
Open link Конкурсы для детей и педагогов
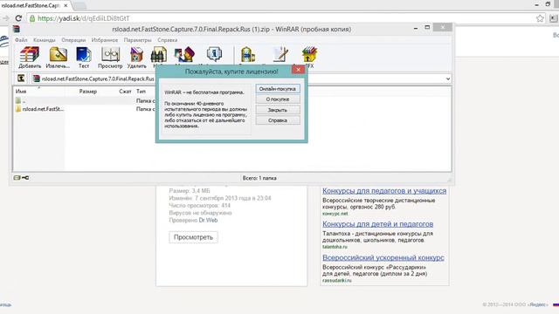378,224
